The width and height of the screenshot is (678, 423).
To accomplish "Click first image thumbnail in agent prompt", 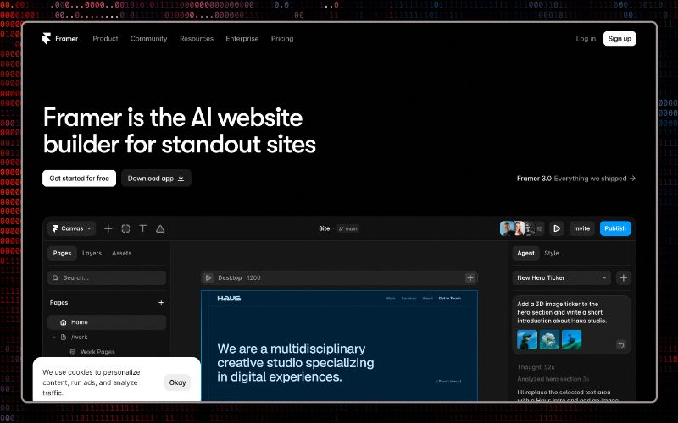I will (527, 340).
